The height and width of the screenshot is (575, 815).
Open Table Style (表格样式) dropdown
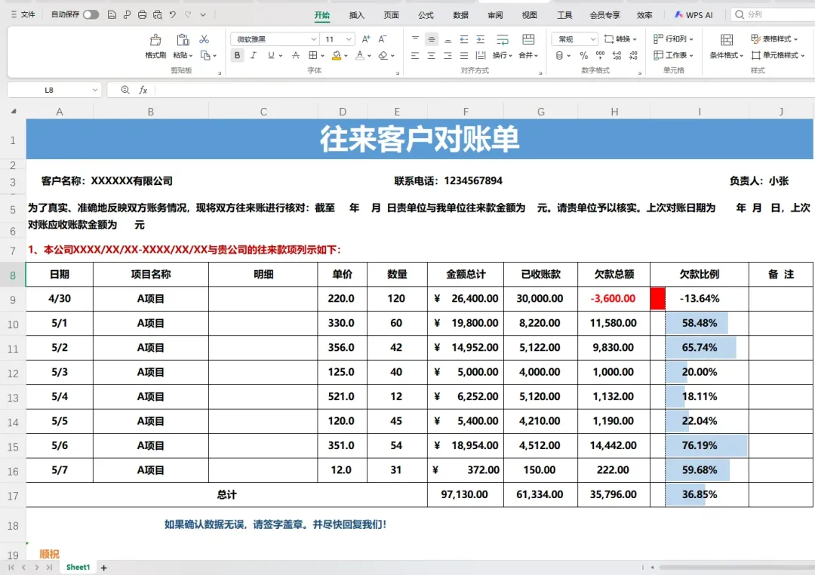tap(774, 39)
